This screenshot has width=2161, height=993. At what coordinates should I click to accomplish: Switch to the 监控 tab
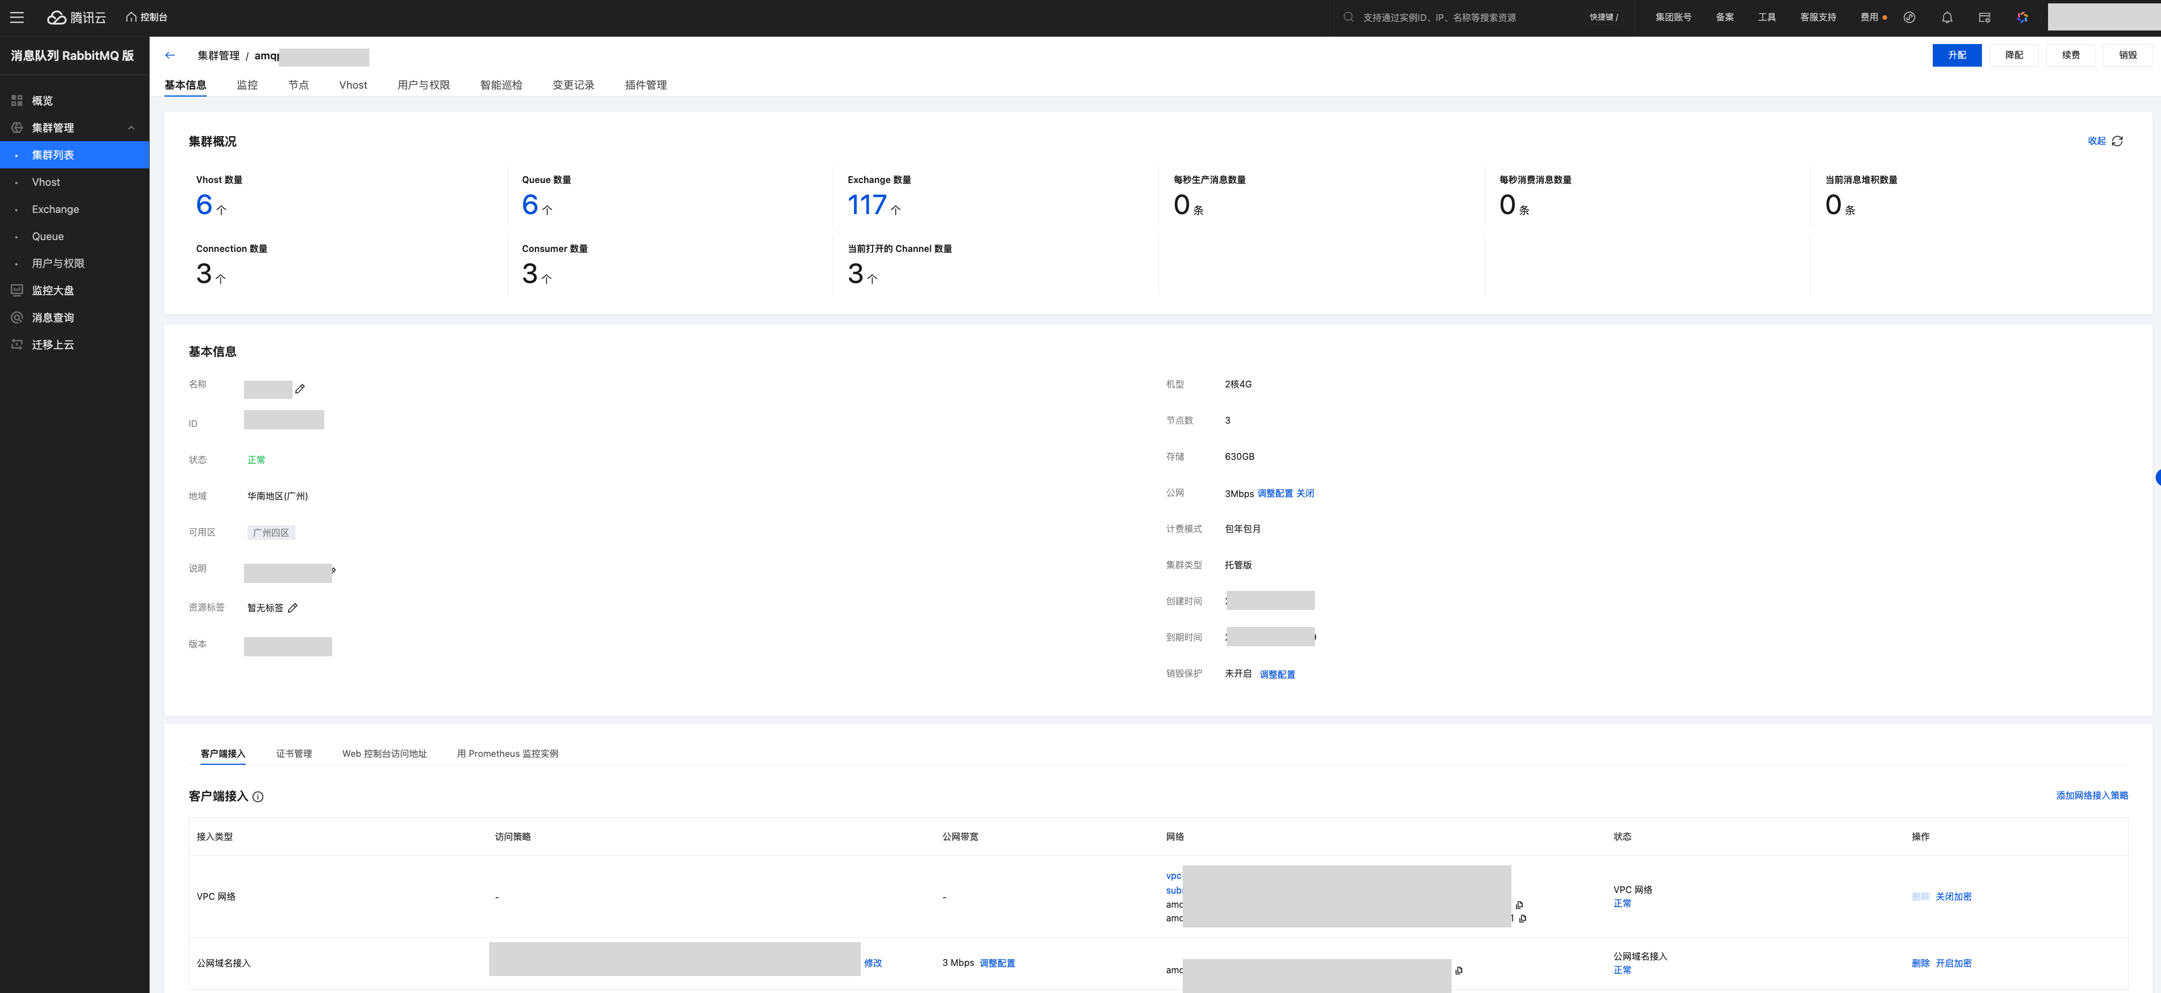pyautogui.click(x=247, y=85)
